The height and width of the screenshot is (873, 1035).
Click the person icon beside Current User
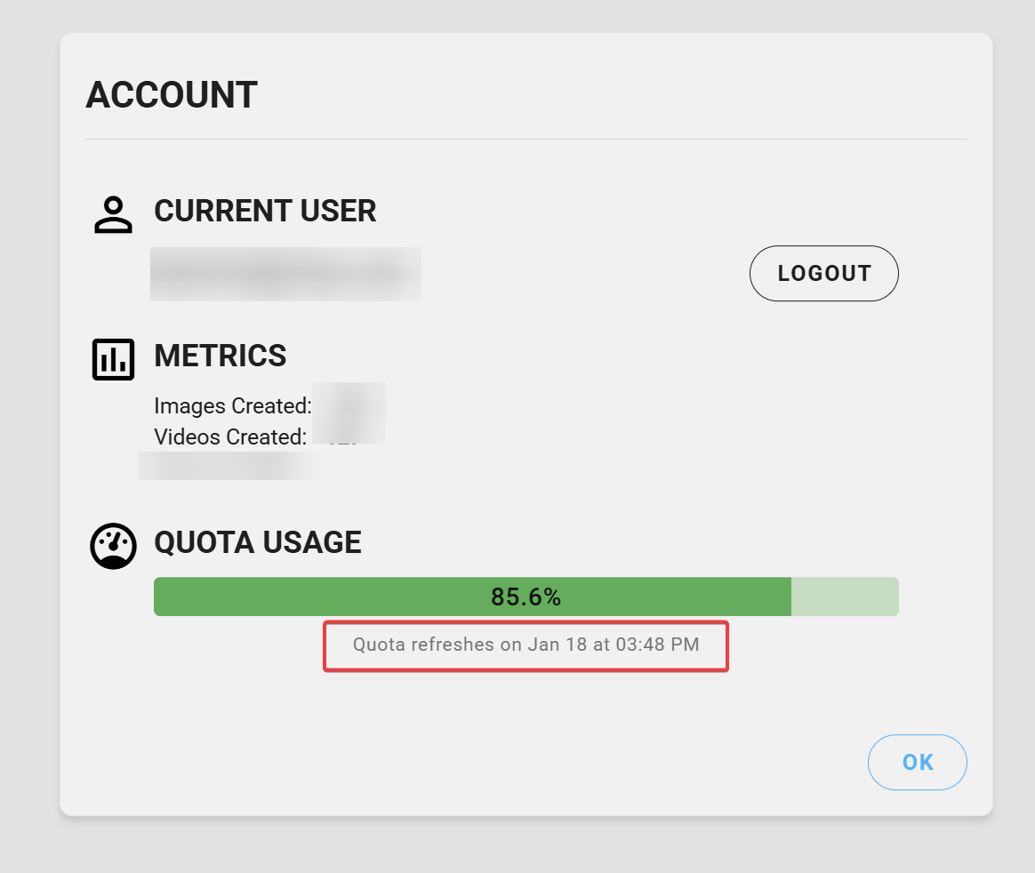point(113,214)
